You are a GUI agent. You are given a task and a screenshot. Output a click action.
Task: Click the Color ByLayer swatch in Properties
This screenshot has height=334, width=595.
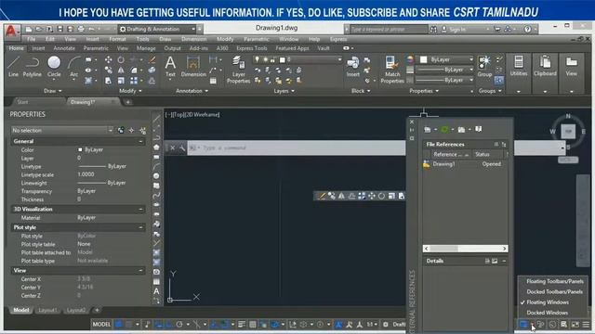coord(80,150)
